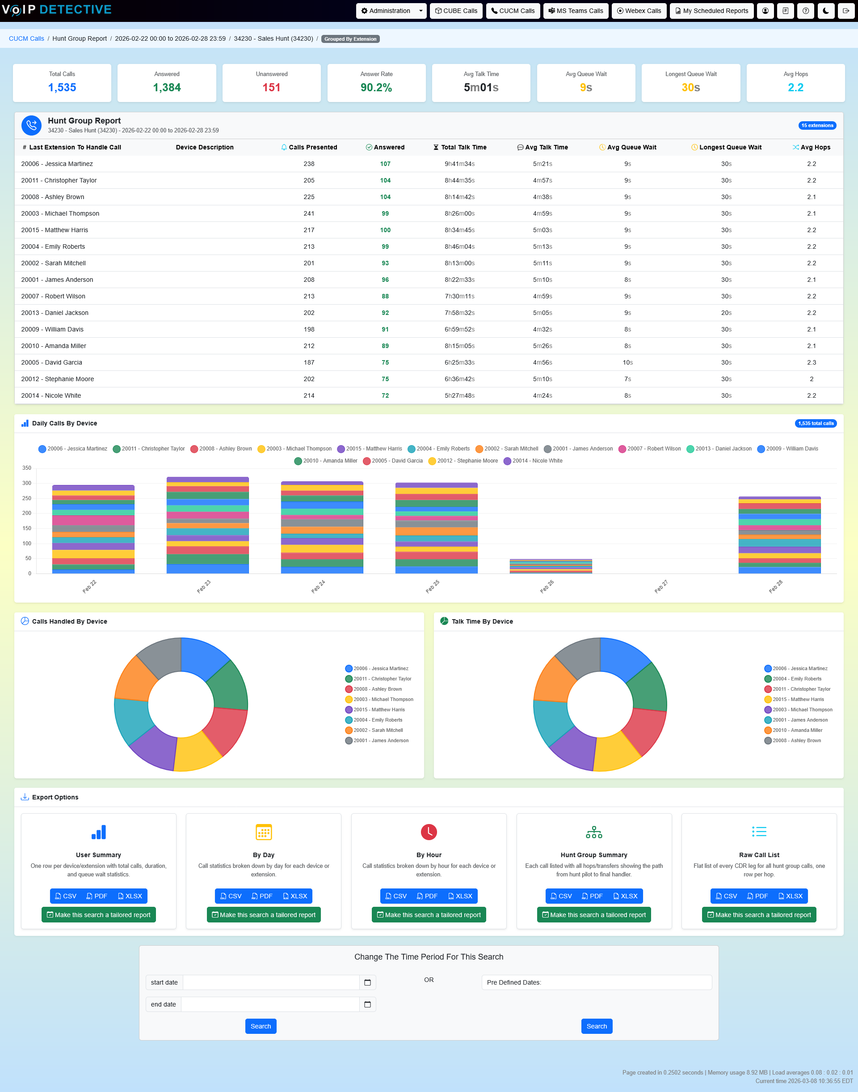Viewport: 858px width, 1092px height.
Task: Open MS Teams Calls menu
Action: click(x=575, y=11)
